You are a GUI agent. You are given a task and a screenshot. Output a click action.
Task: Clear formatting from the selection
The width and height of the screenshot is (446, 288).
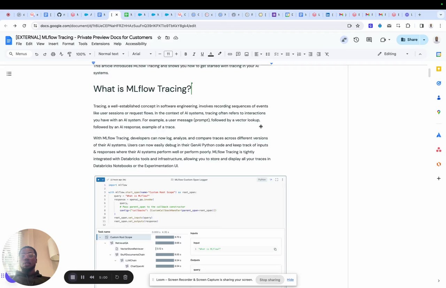tap(327, 54)
